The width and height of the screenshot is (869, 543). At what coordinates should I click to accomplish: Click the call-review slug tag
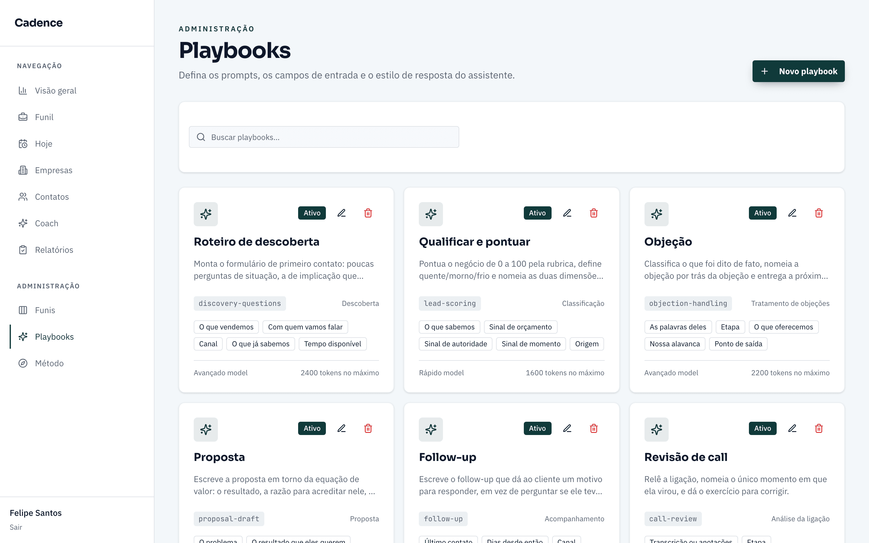pos(673,519)
